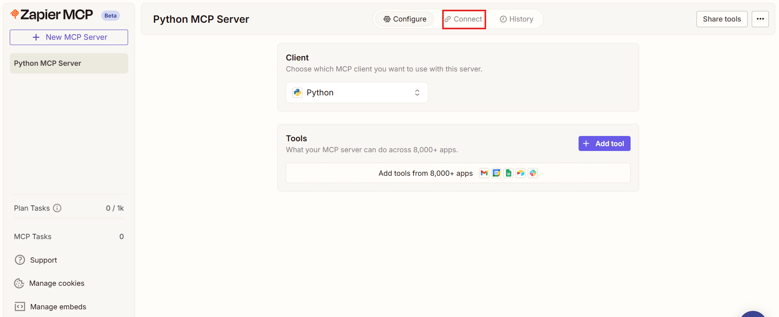779x317 pixels.
Task: Click the Add tools from 8,000+ apps area
Action: tap(425, 173)
